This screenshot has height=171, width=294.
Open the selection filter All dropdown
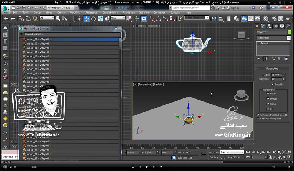(x=47, y=18)
